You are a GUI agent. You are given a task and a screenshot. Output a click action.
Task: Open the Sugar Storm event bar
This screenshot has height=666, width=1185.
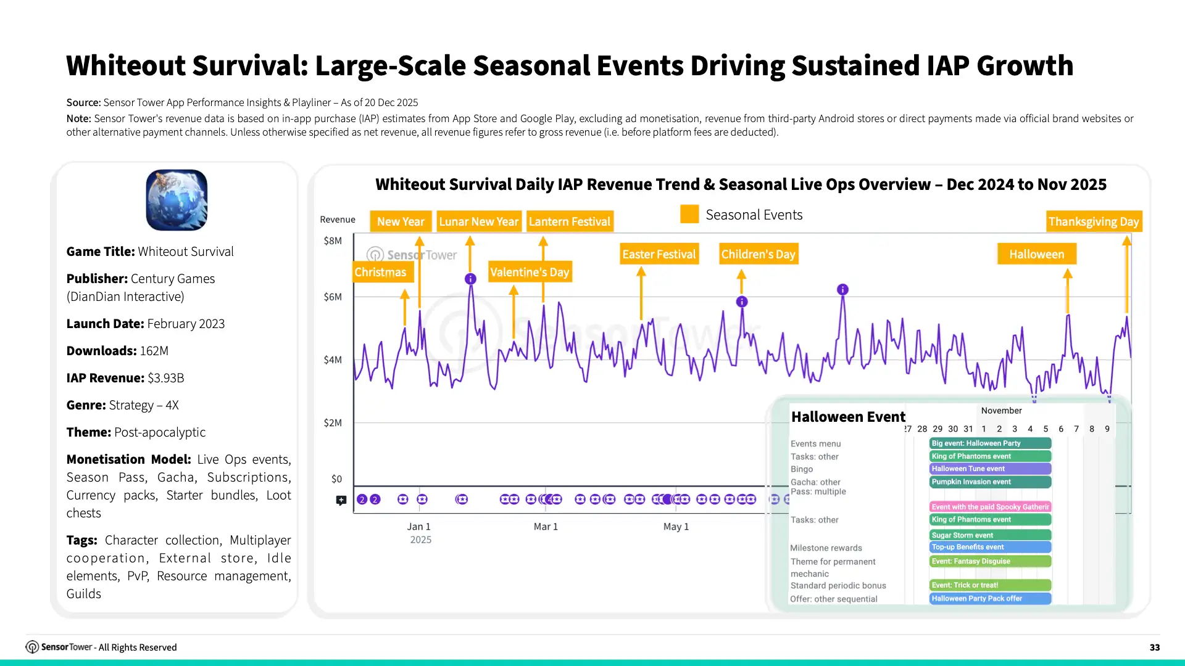tap(991, 535)
